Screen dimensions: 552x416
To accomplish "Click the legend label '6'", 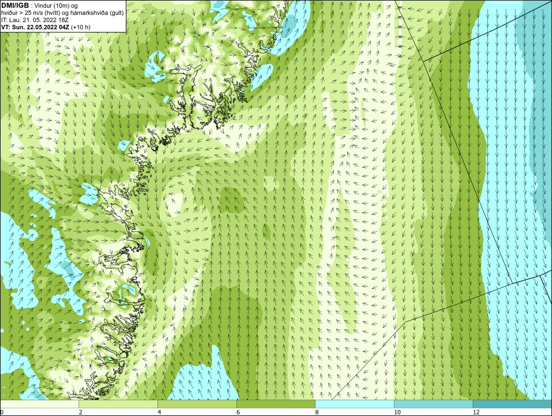I will [x=238, y=412].
